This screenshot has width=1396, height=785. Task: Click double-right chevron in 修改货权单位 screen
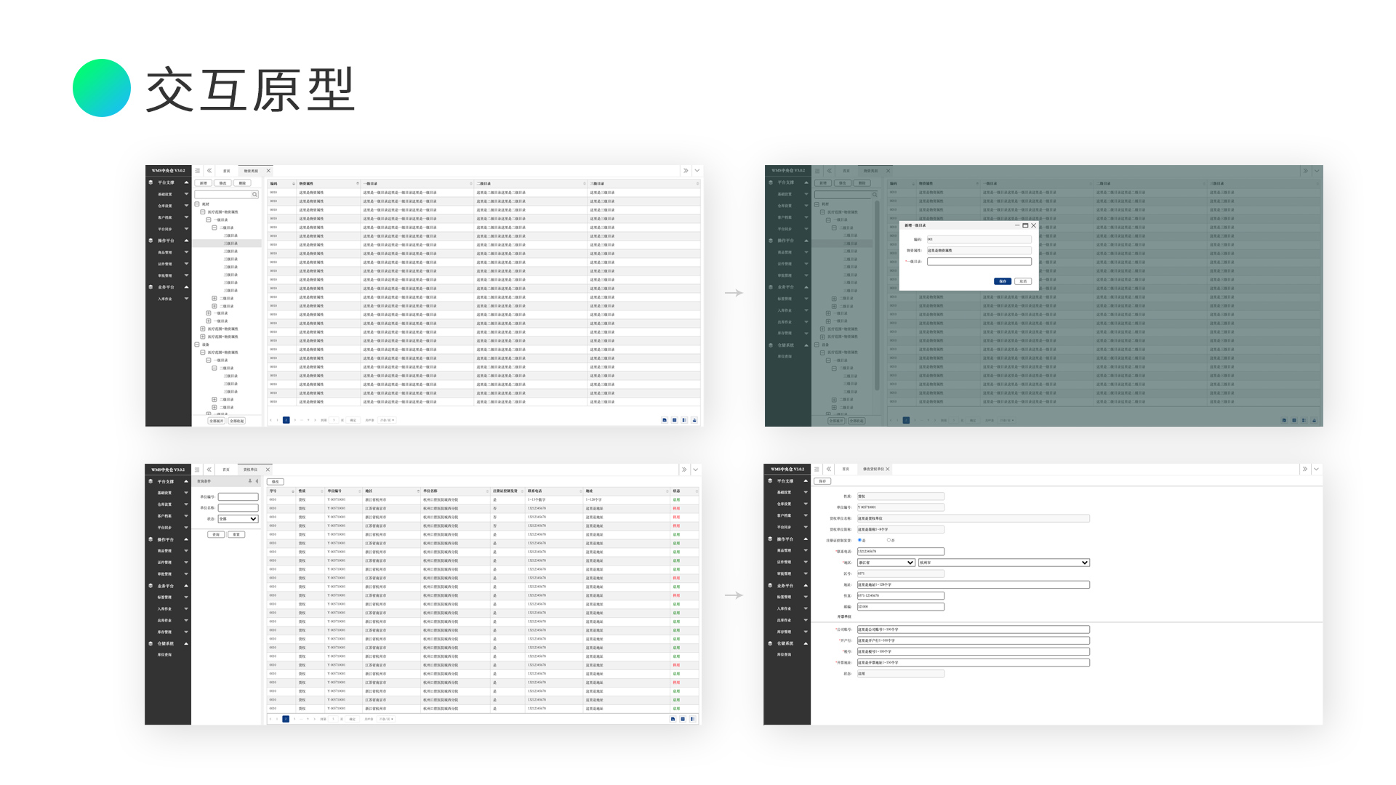coord(1304,469)
